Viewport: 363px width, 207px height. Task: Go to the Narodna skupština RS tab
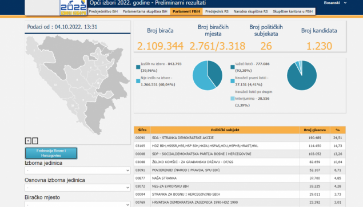(250, 11)
